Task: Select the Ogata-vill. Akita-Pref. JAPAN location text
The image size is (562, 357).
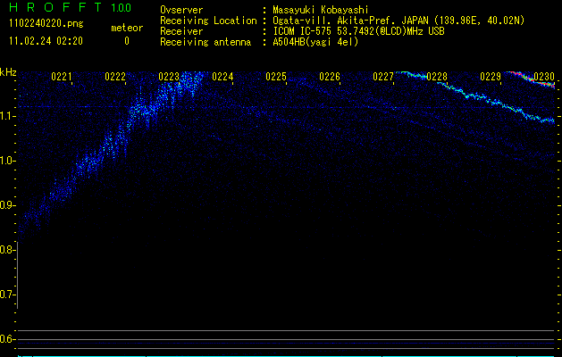Action: [x=398, y=21]
